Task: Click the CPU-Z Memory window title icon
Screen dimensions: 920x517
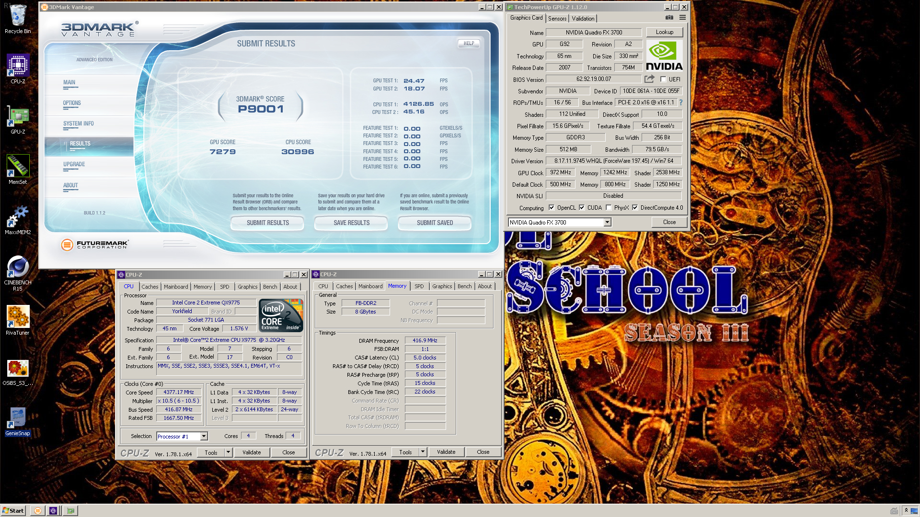Action: point(316,274)
